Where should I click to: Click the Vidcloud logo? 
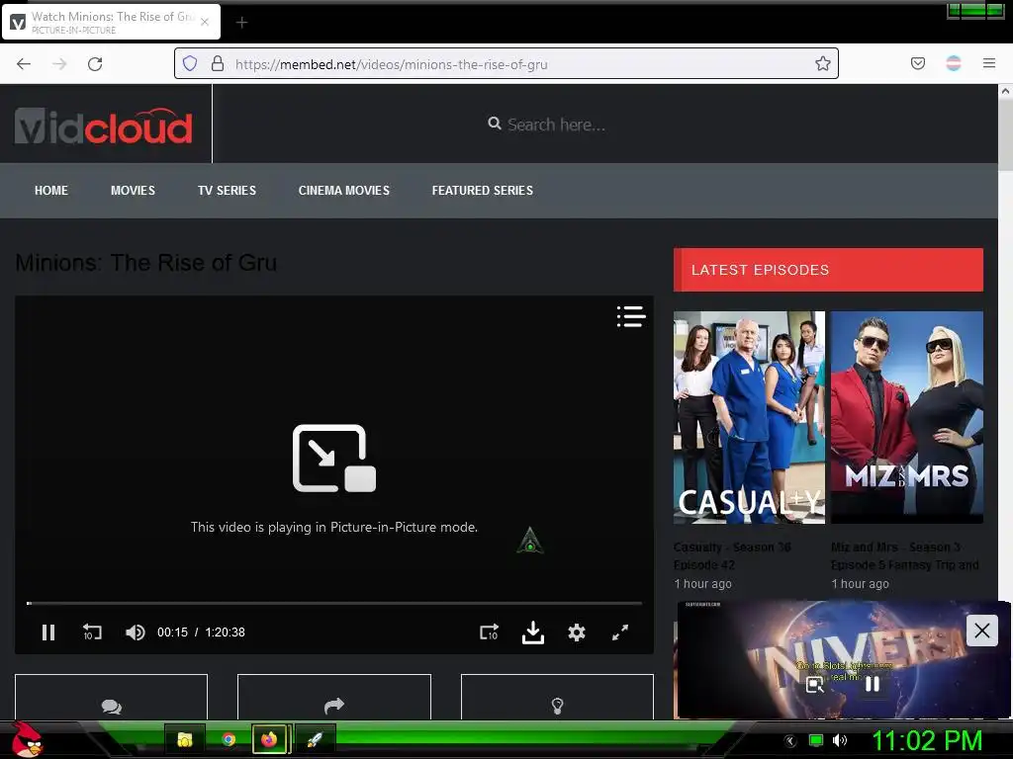tap(103, 126)
